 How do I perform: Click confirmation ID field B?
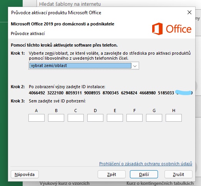pos(56,118)
